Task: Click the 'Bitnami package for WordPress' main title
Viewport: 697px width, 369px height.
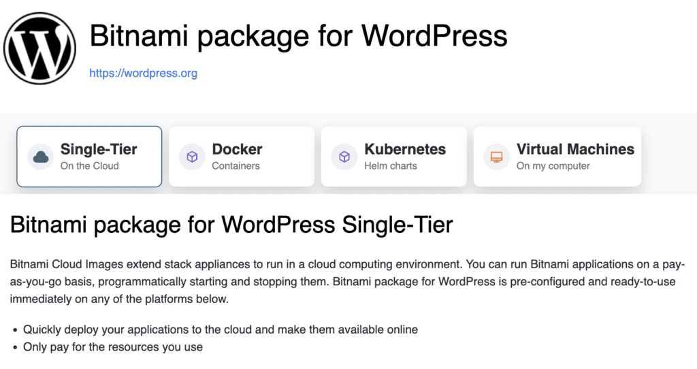Action: pyautogui.click(x=298, y=35)
